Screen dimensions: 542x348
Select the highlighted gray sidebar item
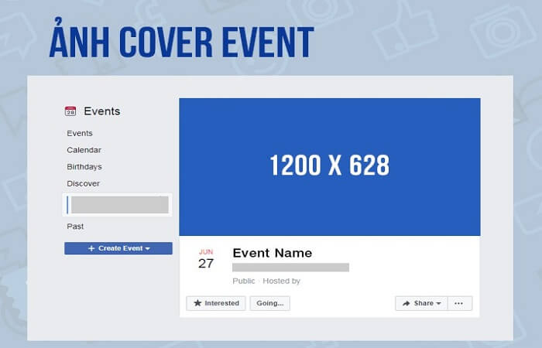[x=118, y=205]
